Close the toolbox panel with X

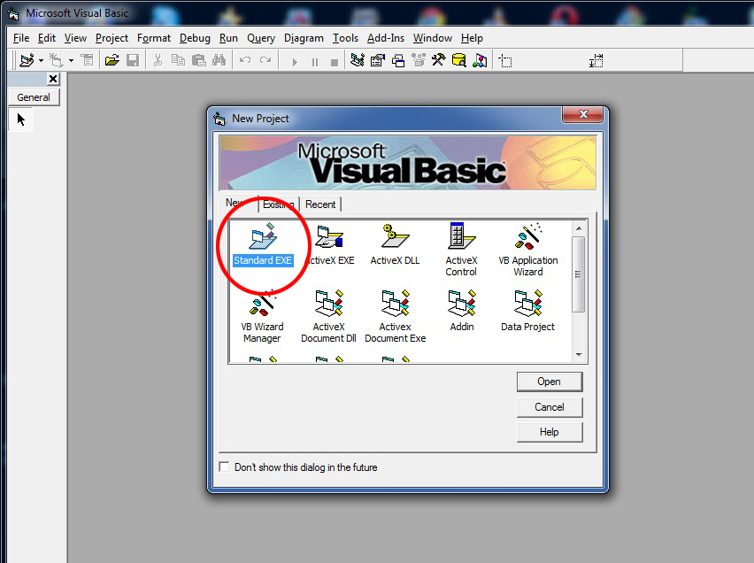(x=53, y=79)
